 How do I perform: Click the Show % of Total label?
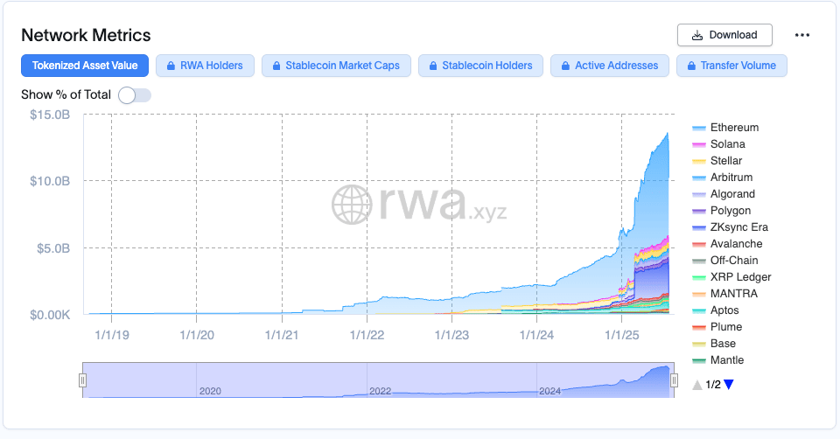[x=66, y=94]
